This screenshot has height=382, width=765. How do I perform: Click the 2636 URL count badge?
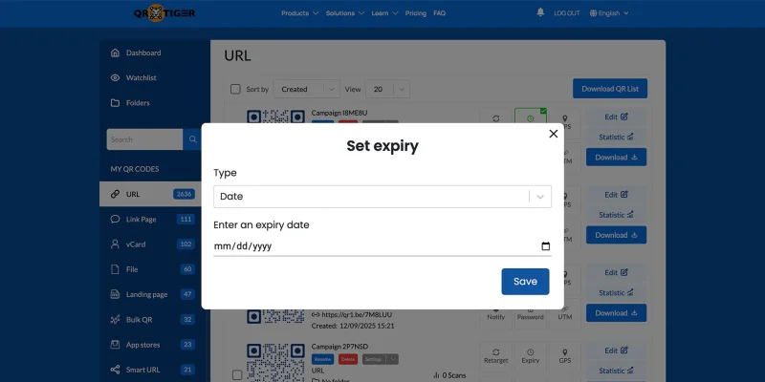pos(184,194)
